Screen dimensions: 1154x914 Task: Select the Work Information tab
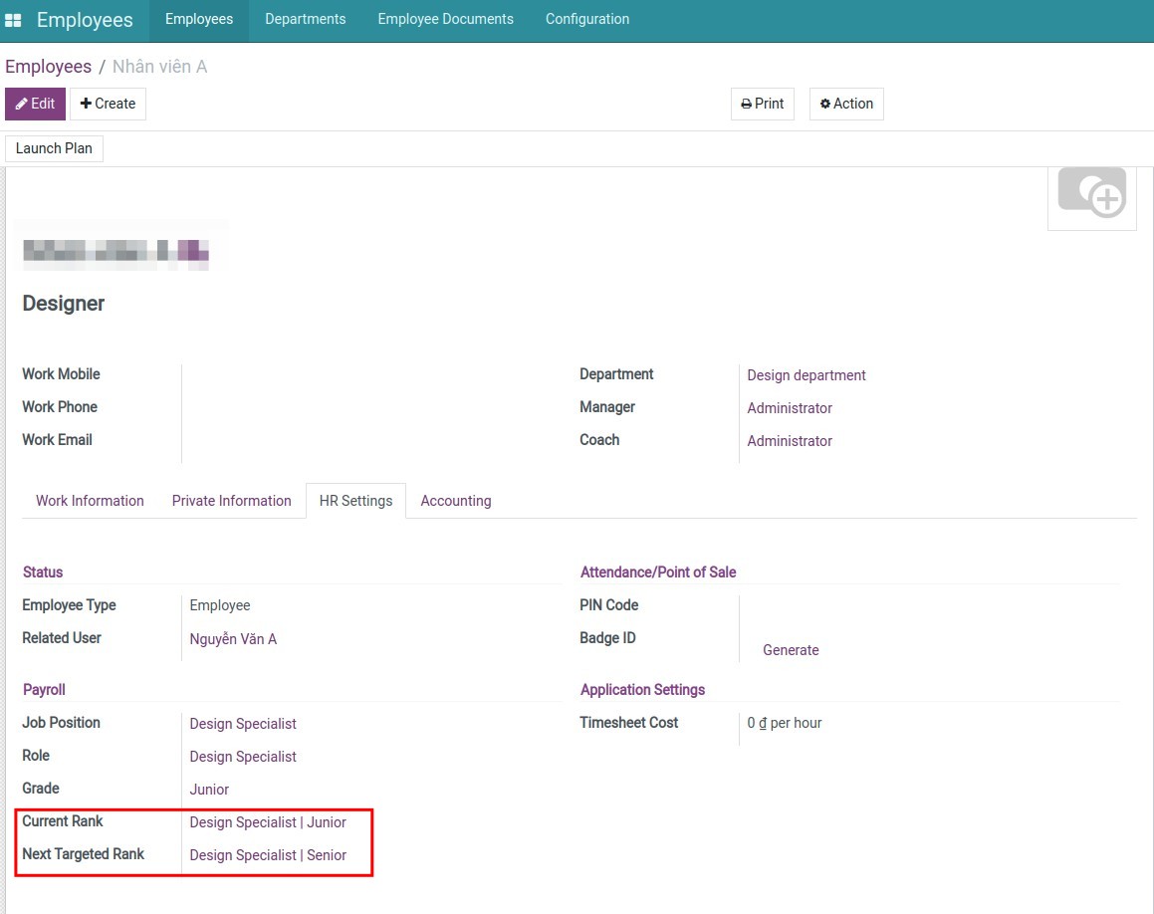point(89,501)
